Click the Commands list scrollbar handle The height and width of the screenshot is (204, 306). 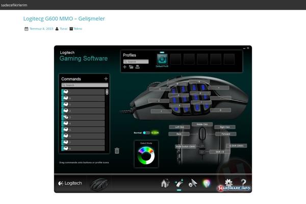[107, 92]
